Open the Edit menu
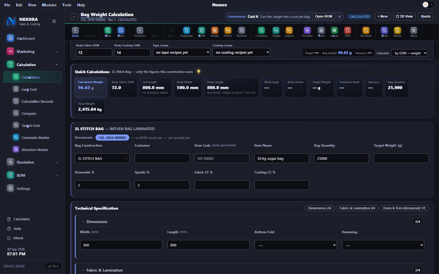This screenshot has width=439, height=274. (19, 5)
